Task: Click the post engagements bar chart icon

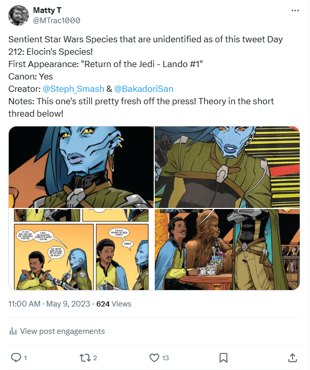Action: coord(13,331)
